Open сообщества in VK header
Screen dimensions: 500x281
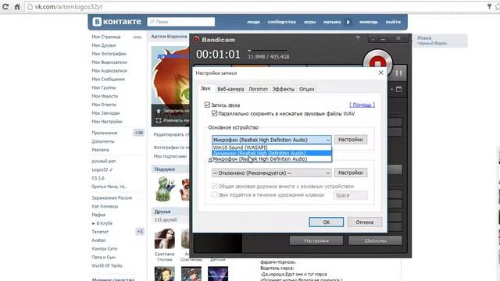pyautogui.click(x=282, y=22)
